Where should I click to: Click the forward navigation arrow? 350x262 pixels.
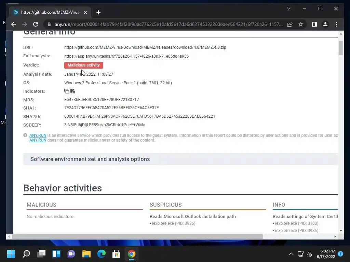pos(25,24)
